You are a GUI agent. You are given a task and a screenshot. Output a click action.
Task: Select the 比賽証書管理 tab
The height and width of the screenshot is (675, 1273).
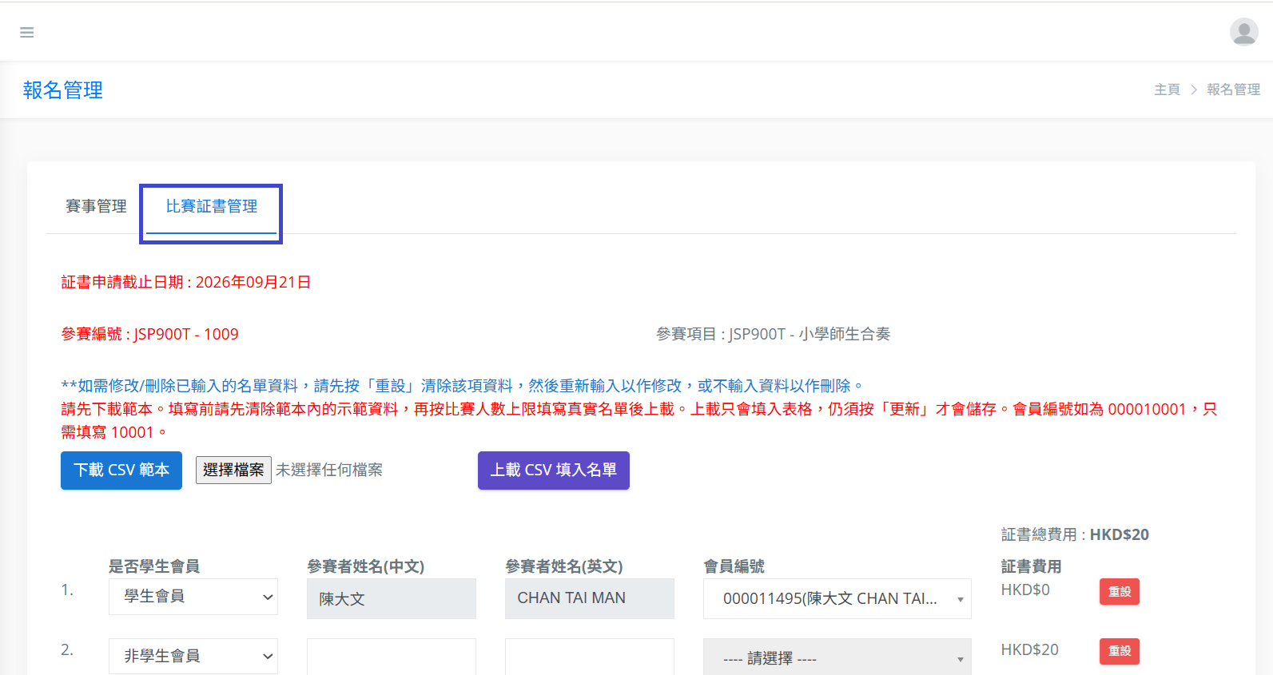click(211, 206)
